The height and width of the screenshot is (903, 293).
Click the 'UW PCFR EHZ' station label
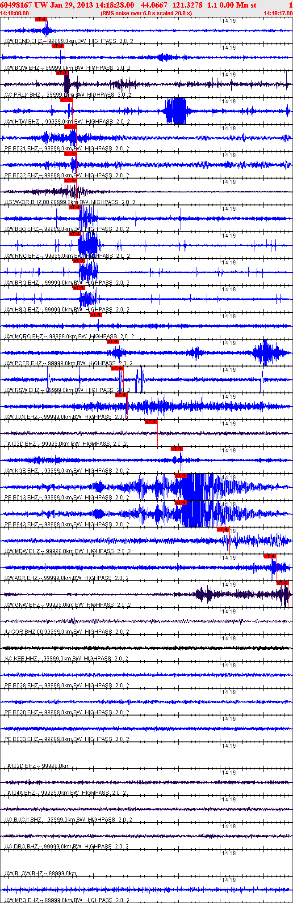tap(23, 363)
